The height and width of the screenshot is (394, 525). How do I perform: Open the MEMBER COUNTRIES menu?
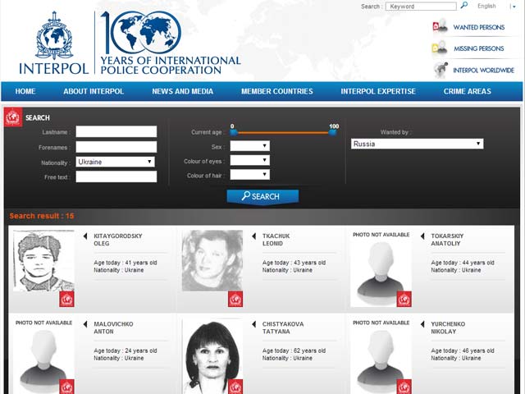pyautogui.click(x=277, y=91)
